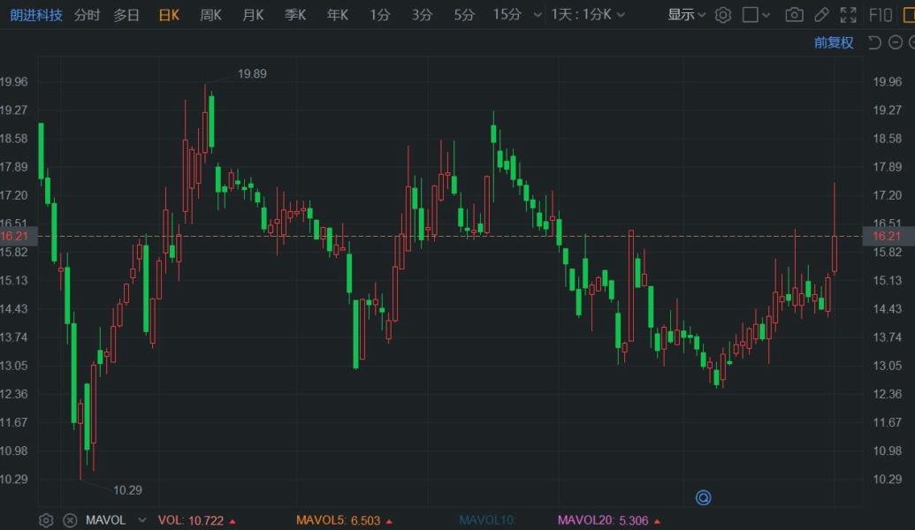Image resolution: width=915 pixels, height=530 pixels.
Task: Switch to 多日 view
Action: [x=126, y=15]
